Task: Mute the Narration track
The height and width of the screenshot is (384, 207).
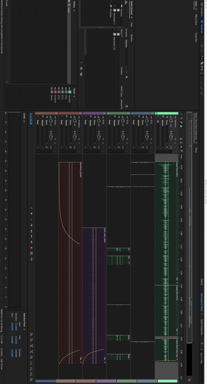Action: (x=175, y=139)
